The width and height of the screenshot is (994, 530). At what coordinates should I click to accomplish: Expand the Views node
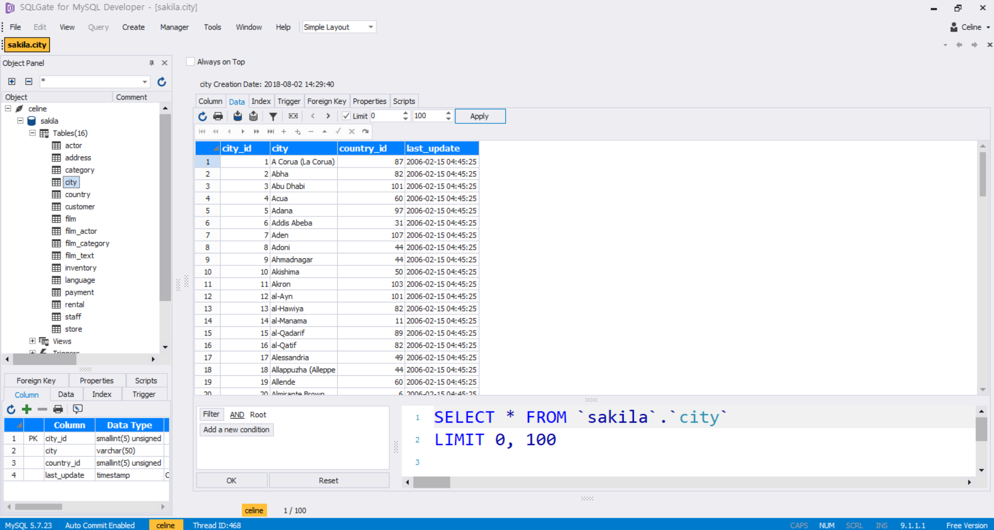click(32, 341)
